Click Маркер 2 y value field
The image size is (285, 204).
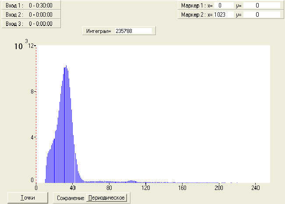pos(262,14)
